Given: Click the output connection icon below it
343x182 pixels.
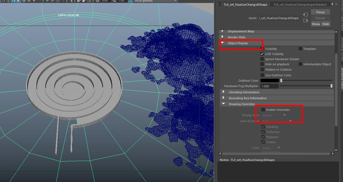Looking at the screenshot, I should (306, 20).
